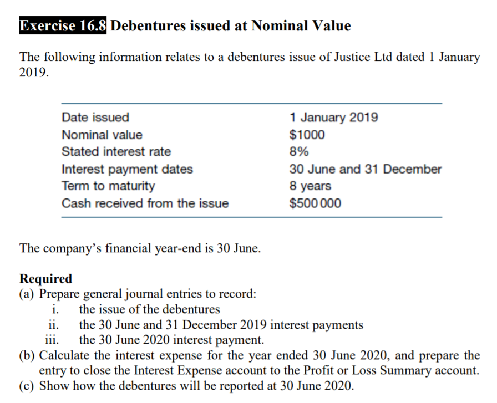Select the "8 years" maturity value
Screen dimensions: 497x403
point(310,186)
